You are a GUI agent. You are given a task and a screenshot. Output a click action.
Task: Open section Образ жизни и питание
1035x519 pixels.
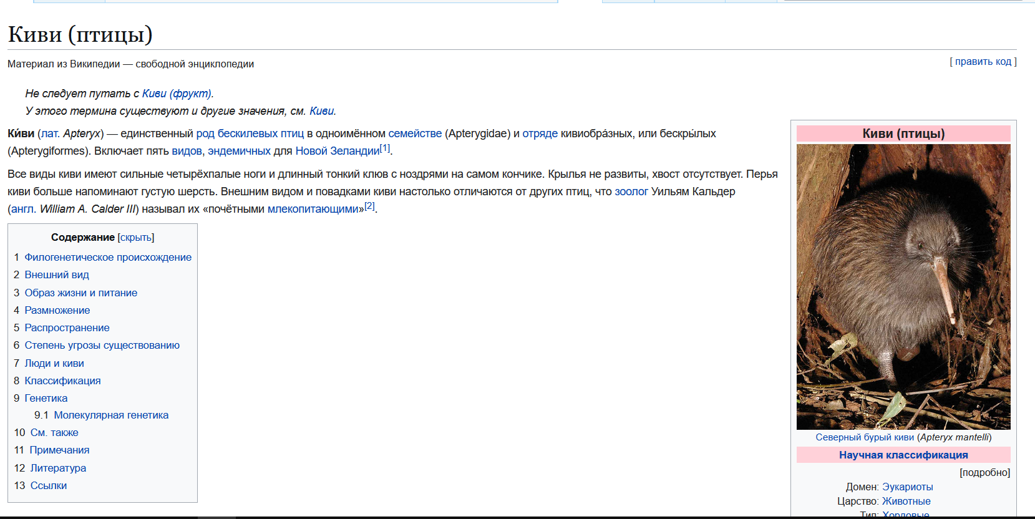tap(81, 293)
